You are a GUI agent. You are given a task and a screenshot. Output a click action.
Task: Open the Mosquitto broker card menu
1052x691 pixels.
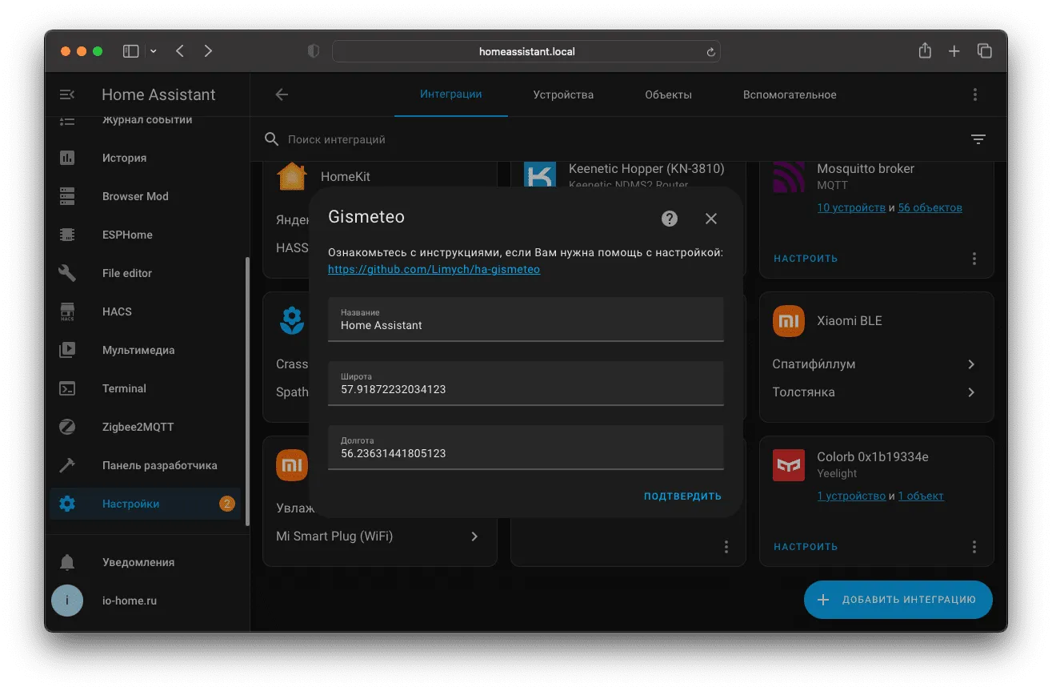974,259
